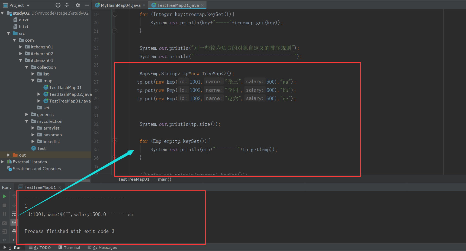The width and height of the screenshot is (466, 251).
Task: Click the dump threads camera icon
Action: [x=4, y=223]
